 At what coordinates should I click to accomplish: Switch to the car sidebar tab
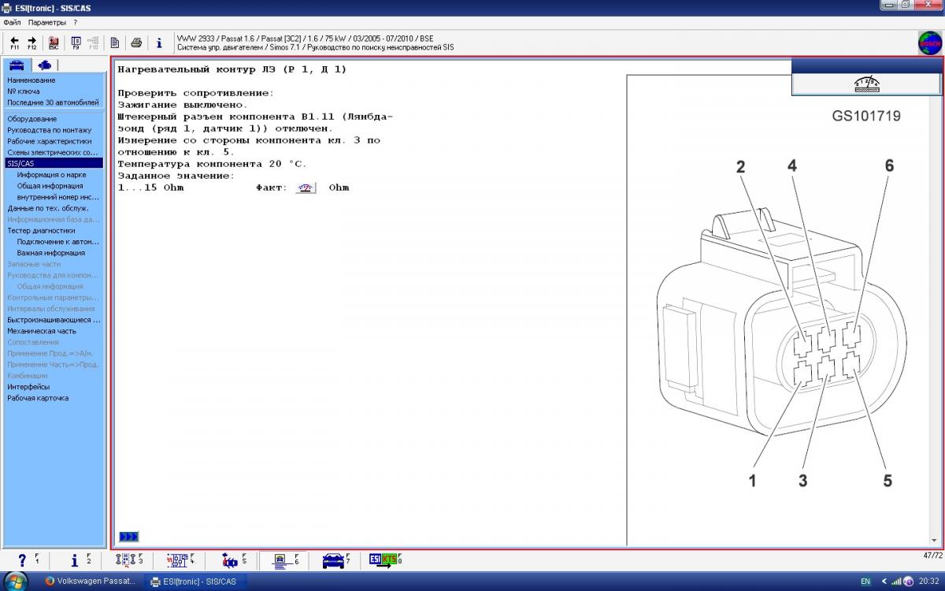pyautogui.click(x=17, y=65)
